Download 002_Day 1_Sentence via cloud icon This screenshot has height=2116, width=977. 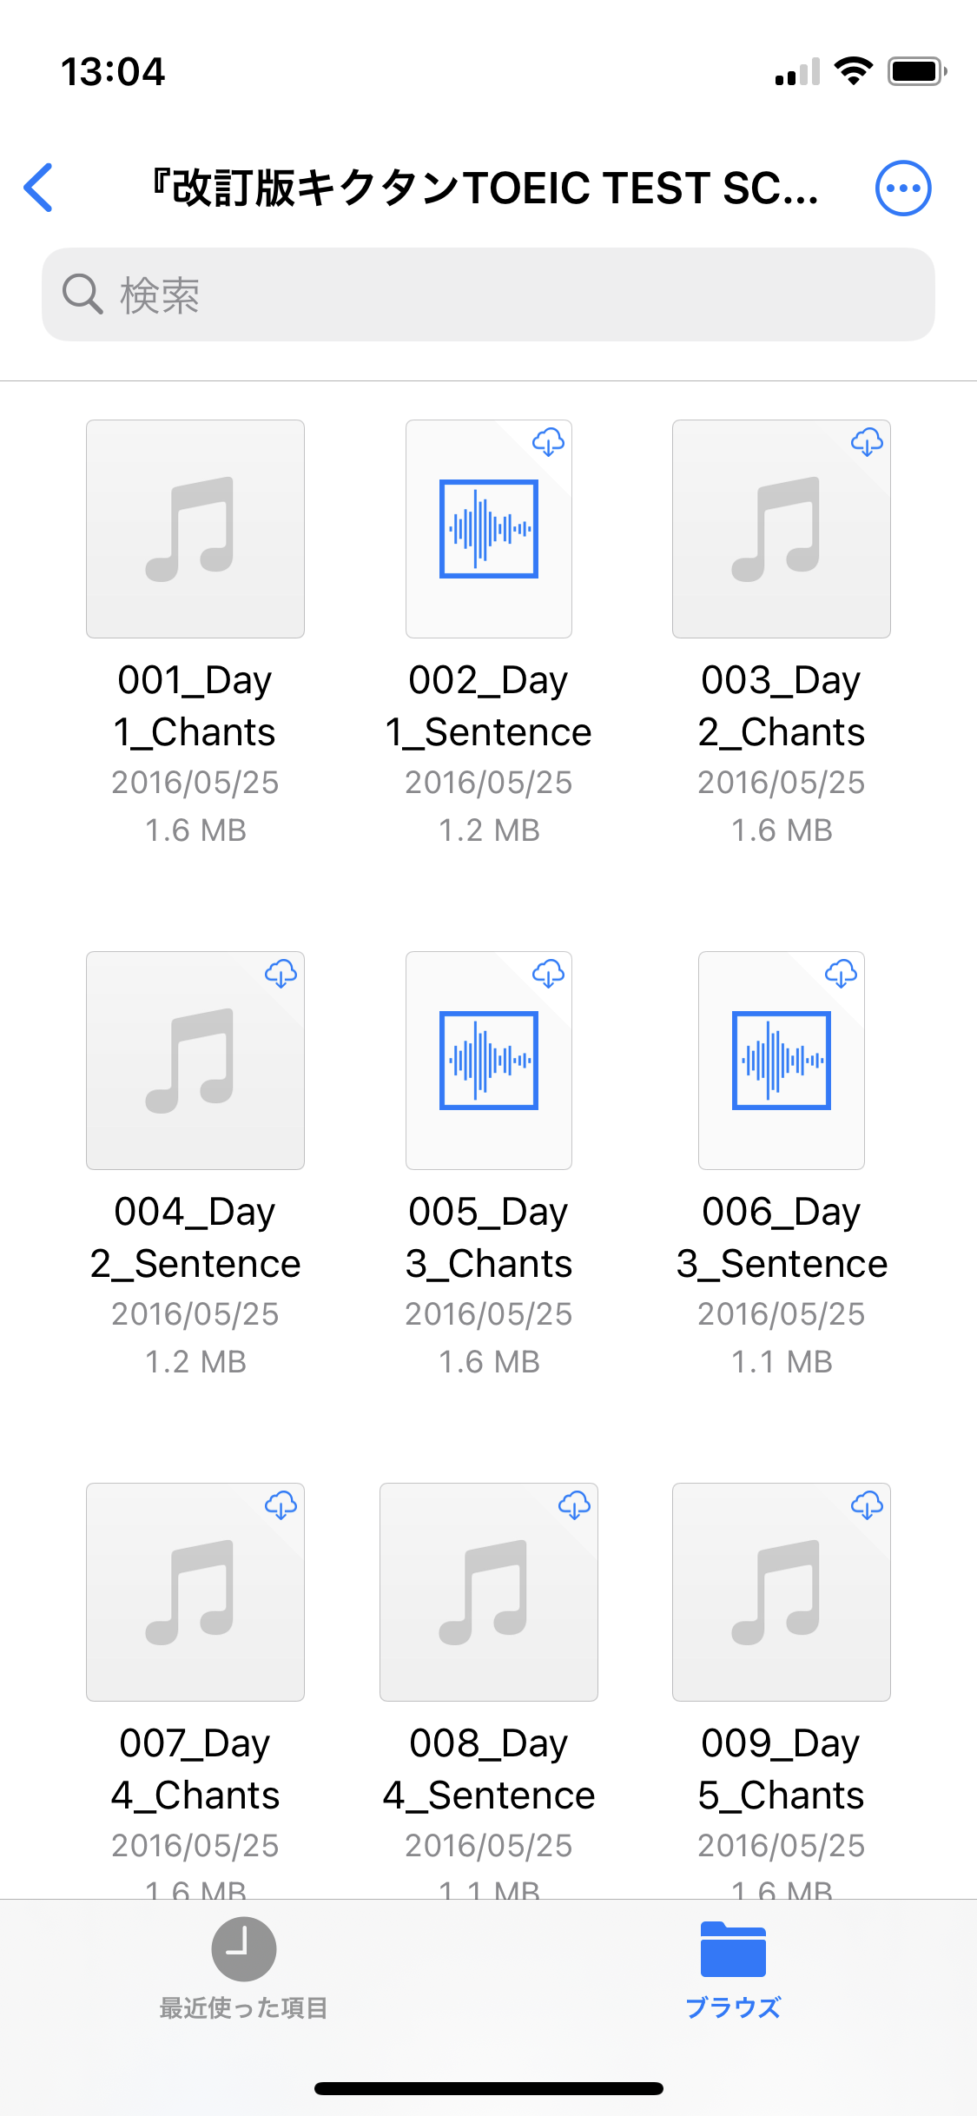548,442
